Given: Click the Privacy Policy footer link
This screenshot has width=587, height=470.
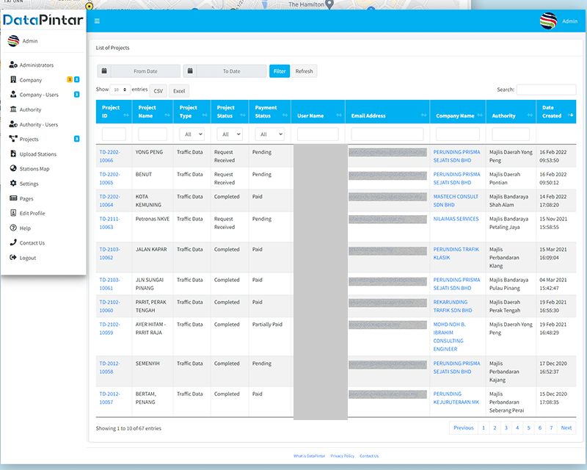Looking at the screenshot, I should point(342,456).
